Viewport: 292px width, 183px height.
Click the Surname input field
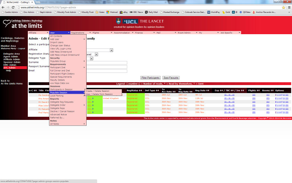coord(107,63)
